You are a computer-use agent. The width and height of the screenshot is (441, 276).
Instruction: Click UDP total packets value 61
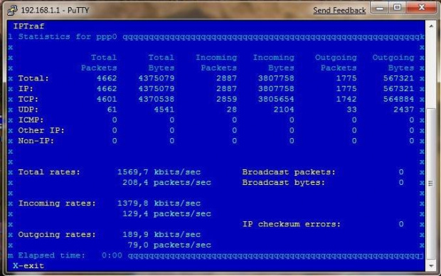pyautogui.click(x=112, y=110)
